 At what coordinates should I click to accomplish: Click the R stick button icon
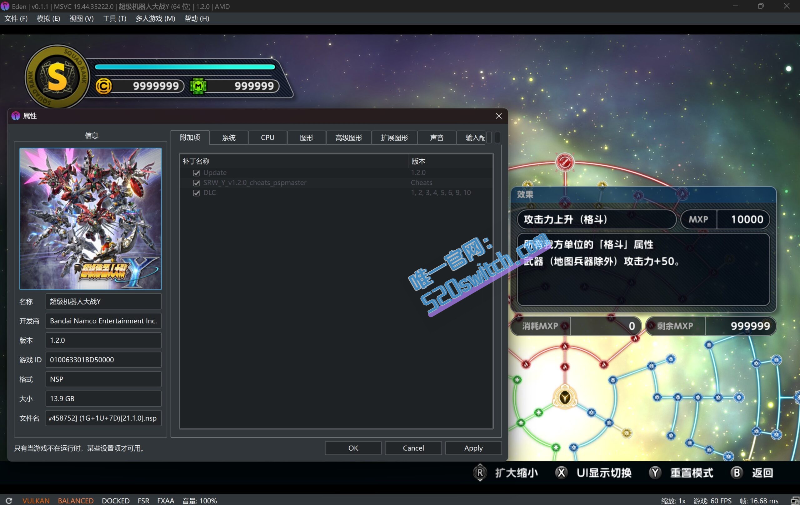pos(480,472)
